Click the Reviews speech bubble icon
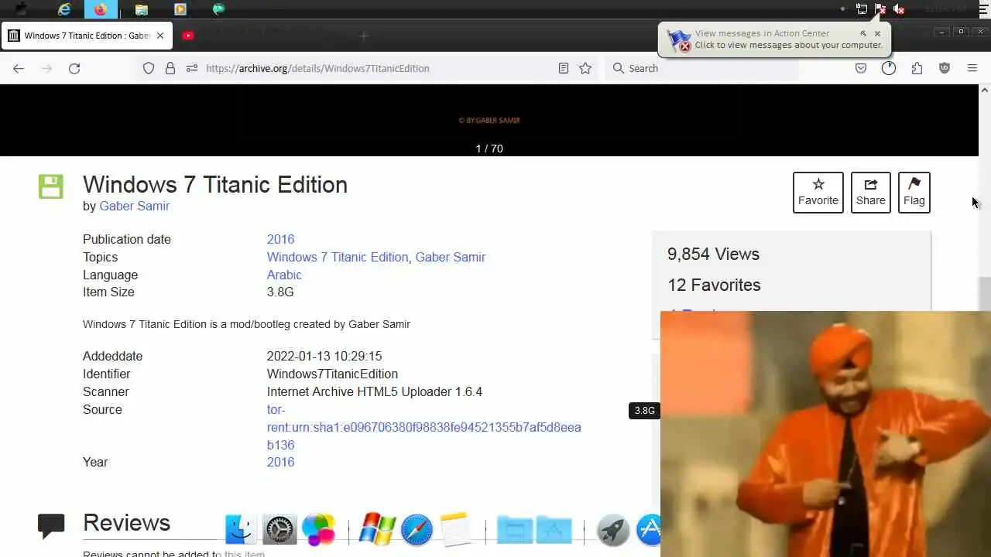 (51, 526)
